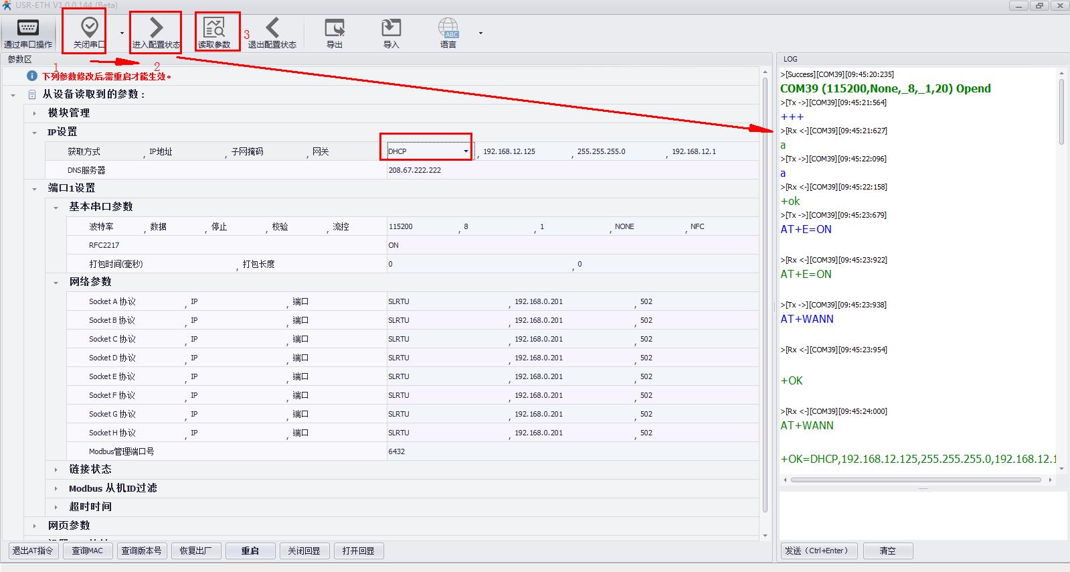The width and height of the screenshot is (1070, 572).
Task: Expand the 链接状态 section
Action: click(56, 470)
